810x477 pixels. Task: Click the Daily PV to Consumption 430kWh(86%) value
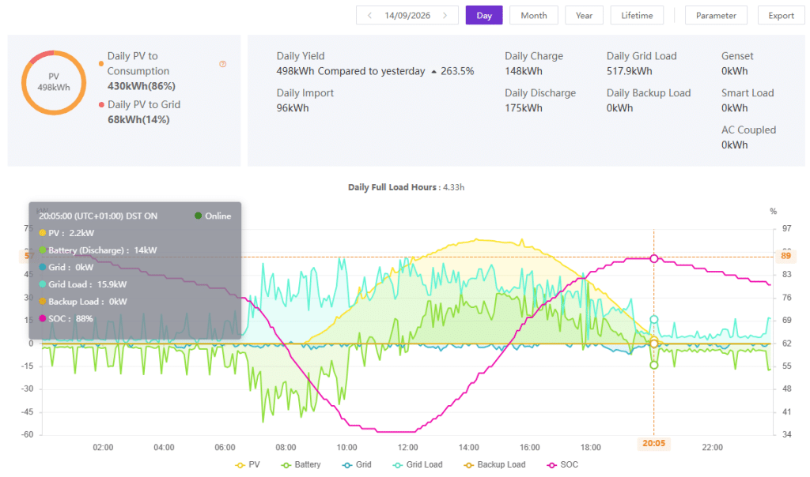tap(141, 86)
